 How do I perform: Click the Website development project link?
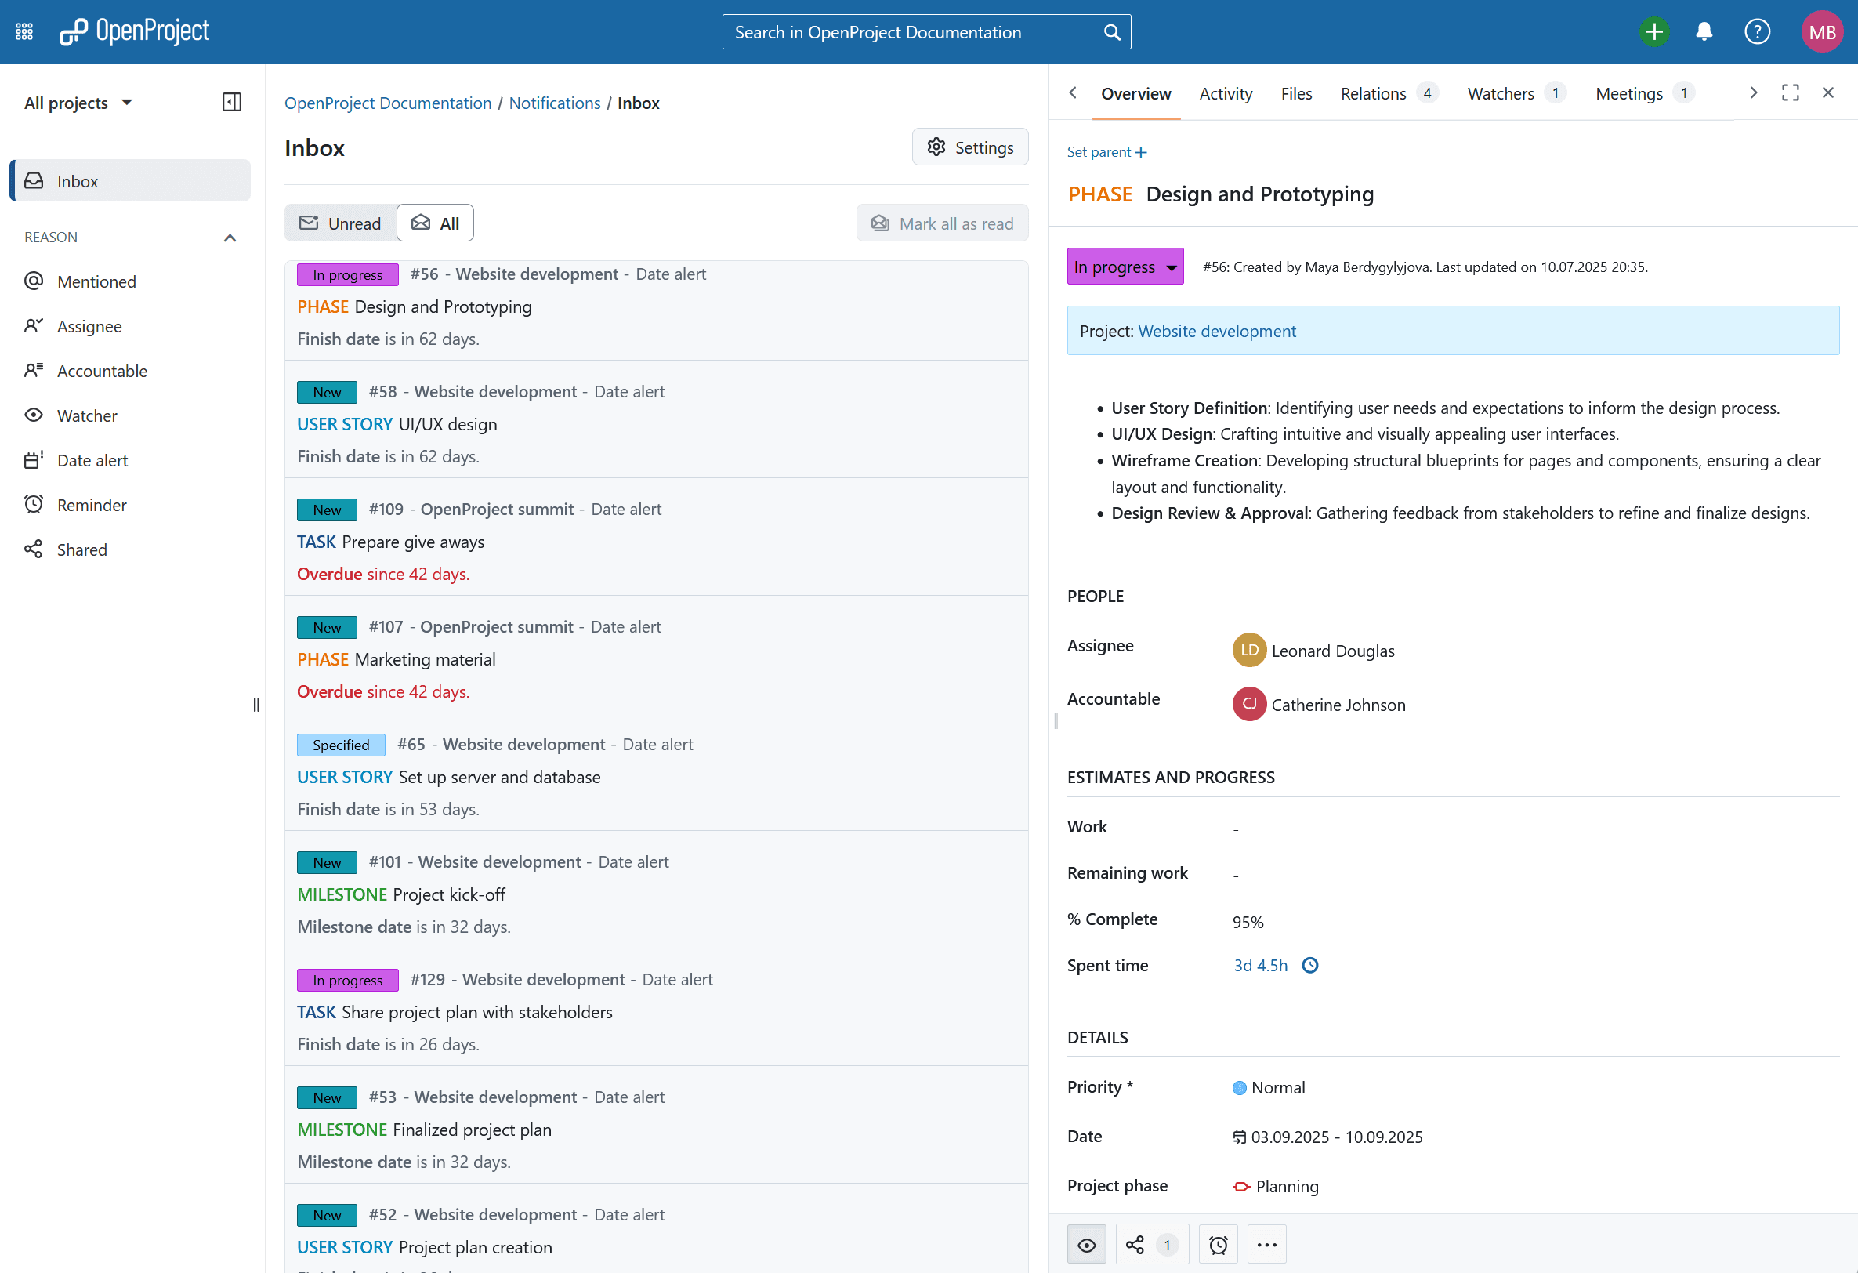click(x=1216, y=331)
